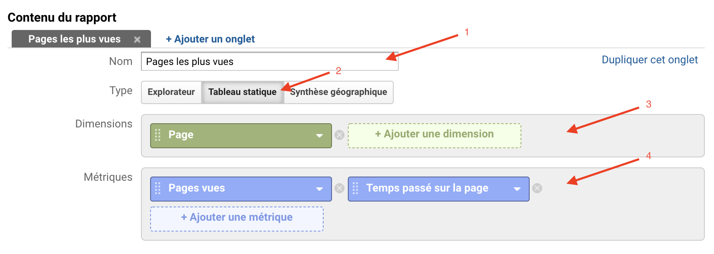714x254 pixels.
Task: Select the Tableau statique report type
Action: pyautogui.click(x=242, y=92)
